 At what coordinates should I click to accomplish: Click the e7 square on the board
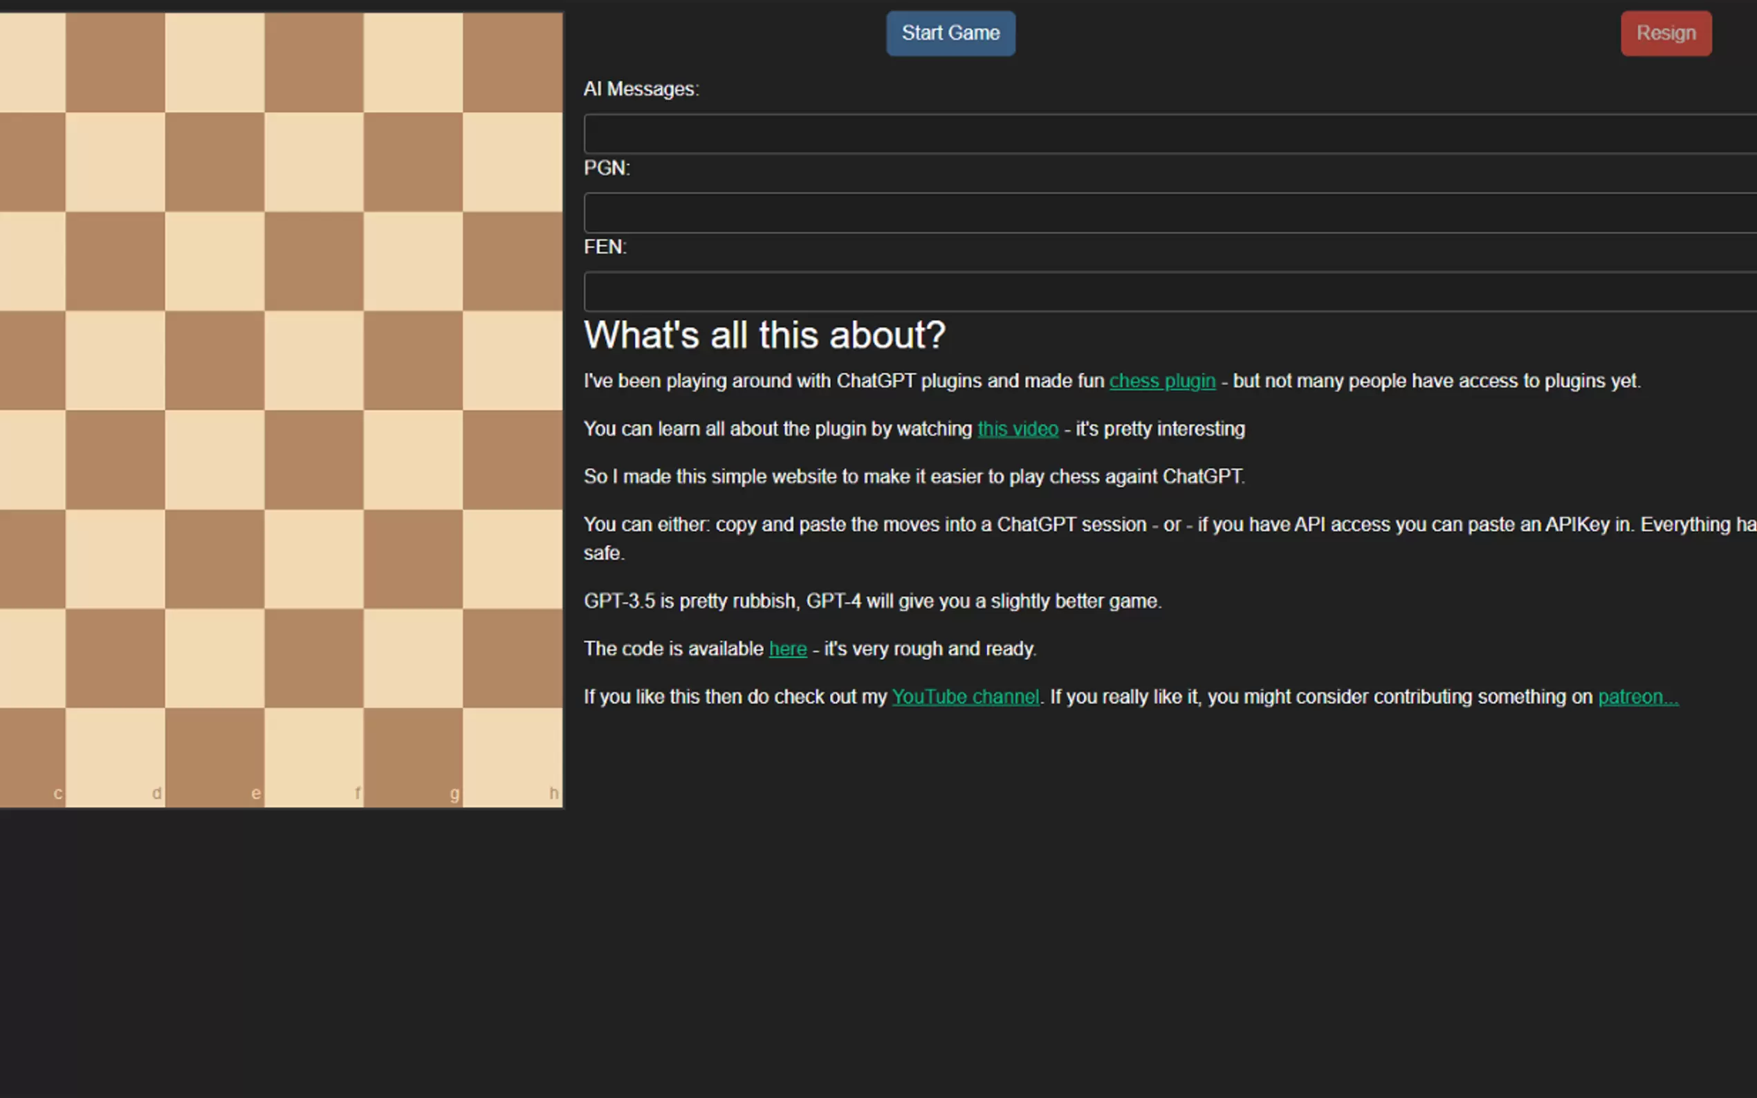coord(215,162)
